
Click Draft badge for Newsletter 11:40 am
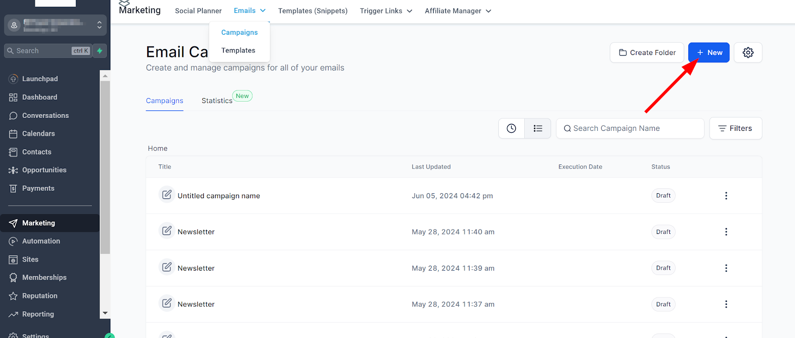[663, 232]
